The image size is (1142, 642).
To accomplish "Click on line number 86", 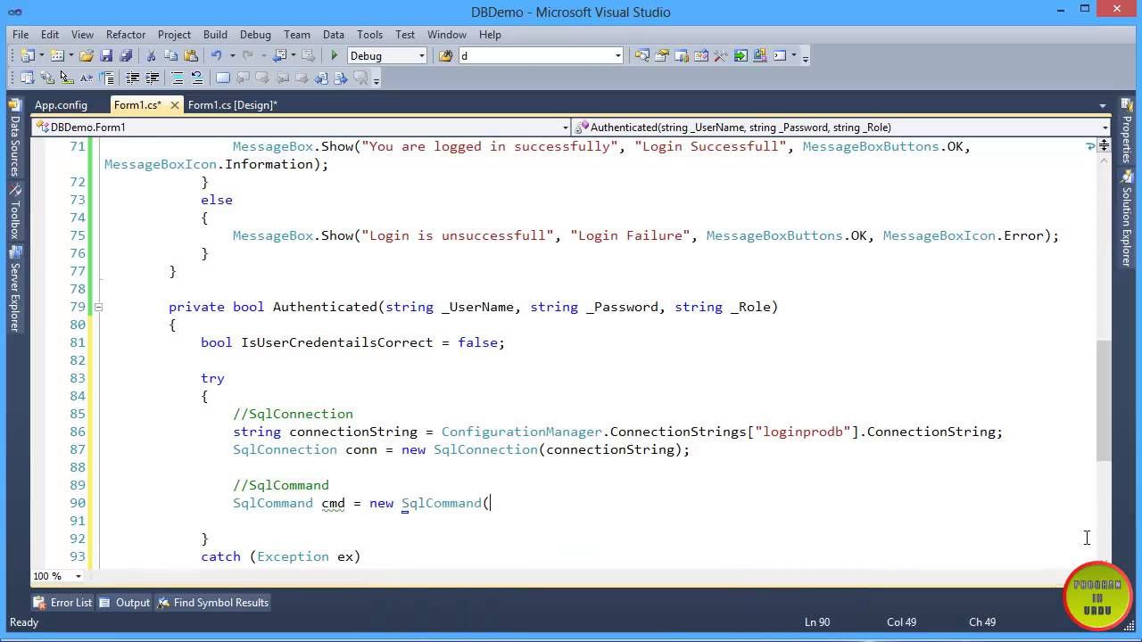I will pyautogui.click(x=77, y=432).
